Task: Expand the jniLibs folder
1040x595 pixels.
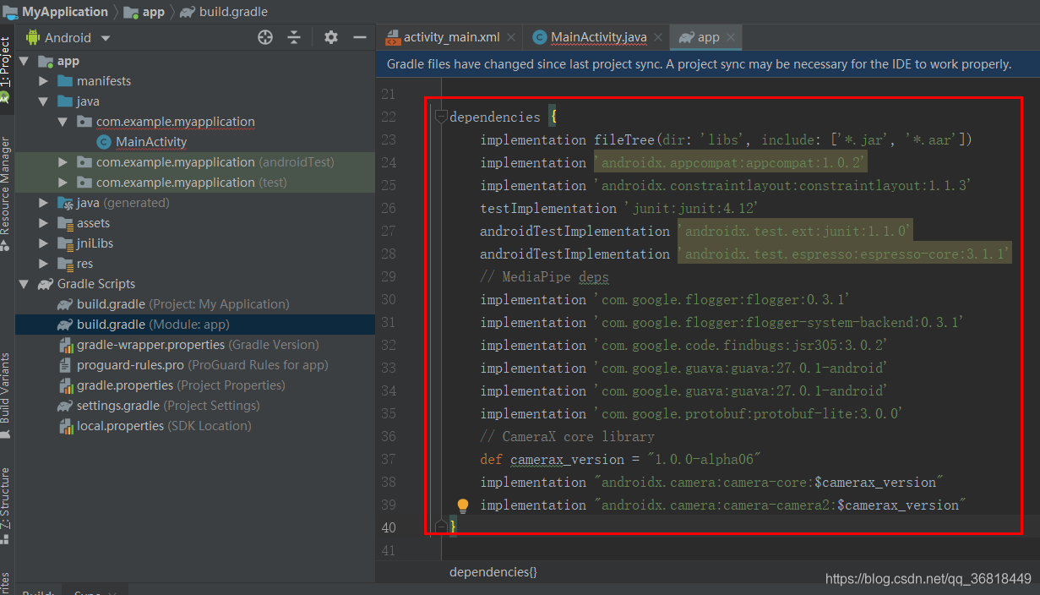Action: 44,243
